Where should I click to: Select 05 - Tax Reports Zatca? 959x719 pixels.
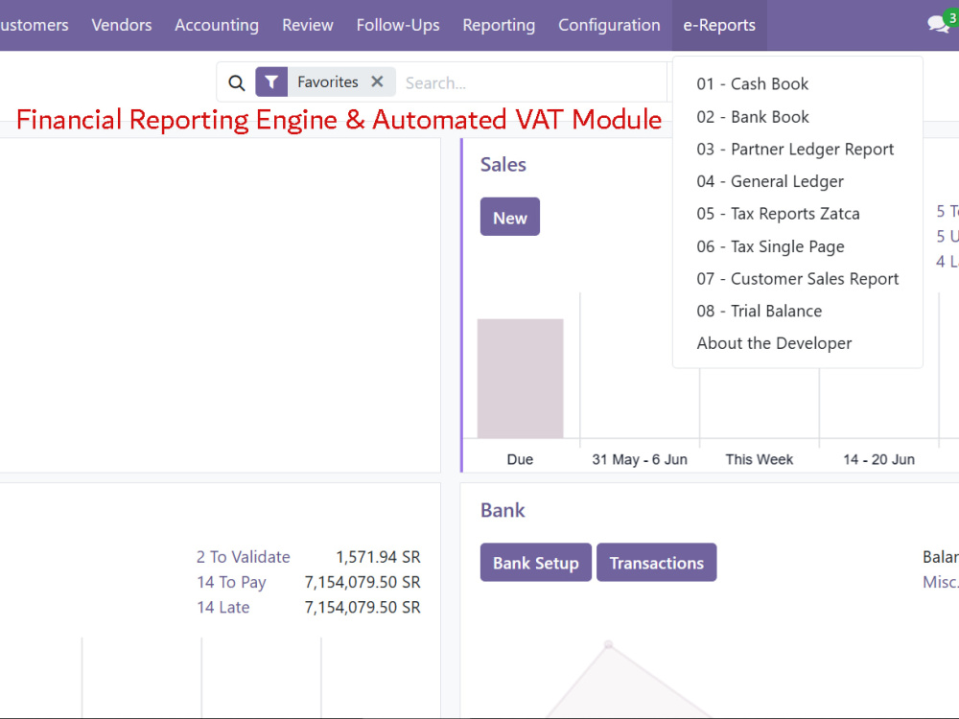point(798,214)
